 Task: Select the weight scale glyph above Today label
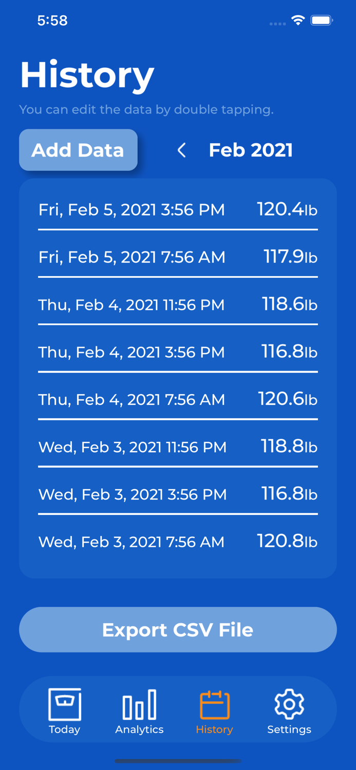[64, 704]
